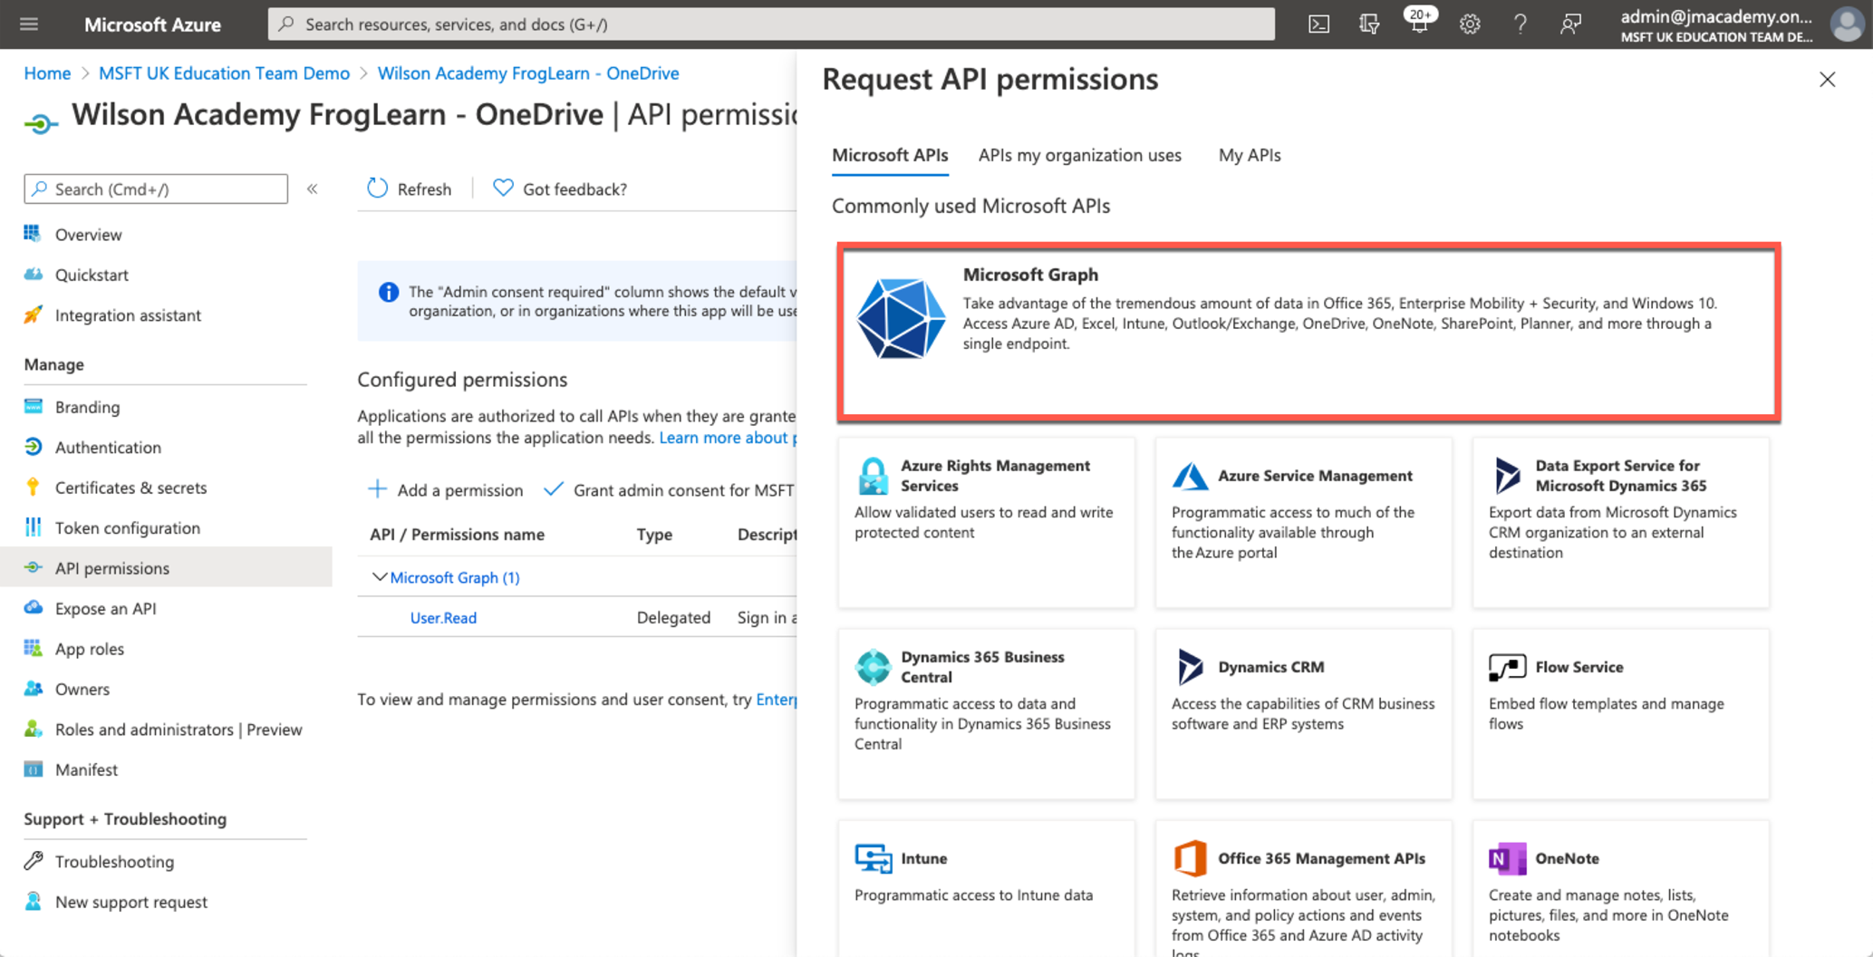Open the portal hamburger menu
The width and height of the screenshot is (1873, 957).
[x=29, y=24]
